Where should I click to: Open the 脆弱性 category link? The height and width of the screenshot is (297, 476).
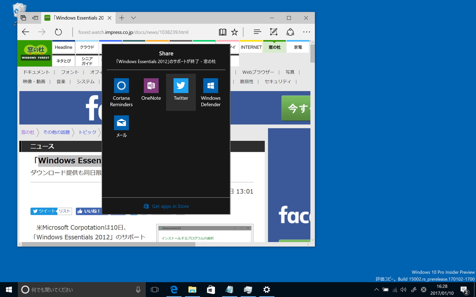[247, 81]
